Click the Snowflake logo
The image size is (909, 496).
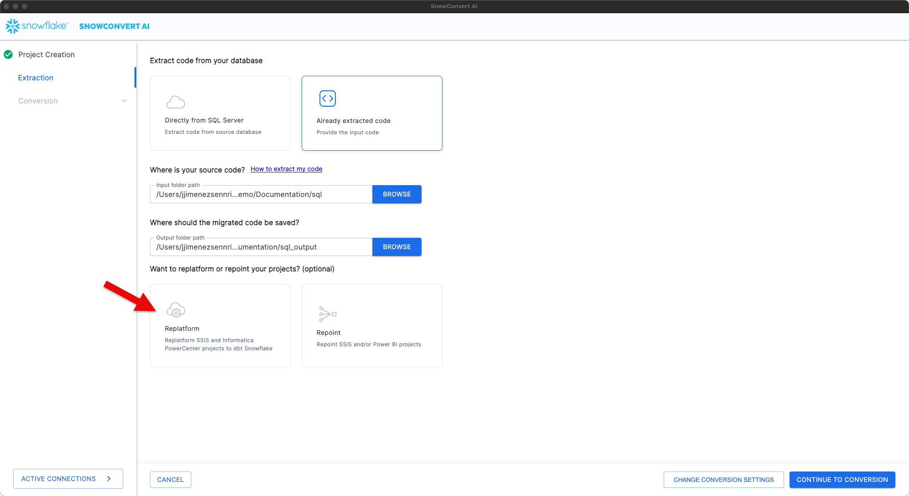(36, 26)
